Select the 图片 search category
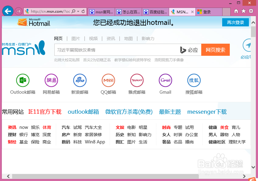This screenshot has width=258, height=181. tap(76, 39)
